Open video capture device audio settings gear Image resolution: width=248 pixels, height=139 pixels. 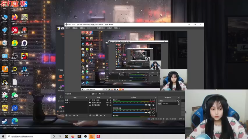pyautogui.click(x=153, y=112)
